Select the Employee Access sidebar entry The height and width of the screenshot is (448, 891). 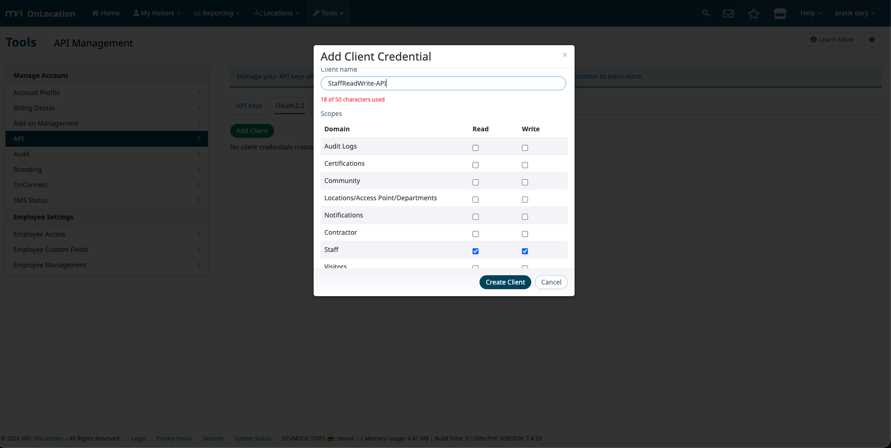tap(40, 234)
